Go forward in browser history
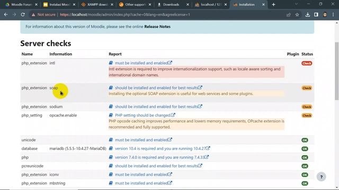339x190 pixels. 14,15
